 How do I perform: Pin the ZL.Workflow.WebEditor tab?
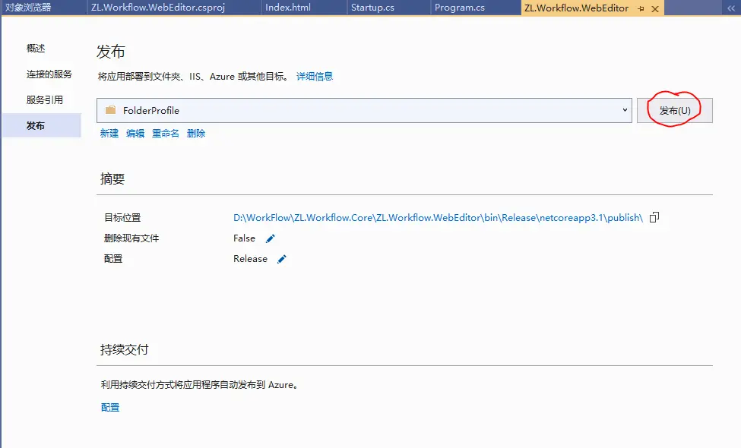[641, 8]
